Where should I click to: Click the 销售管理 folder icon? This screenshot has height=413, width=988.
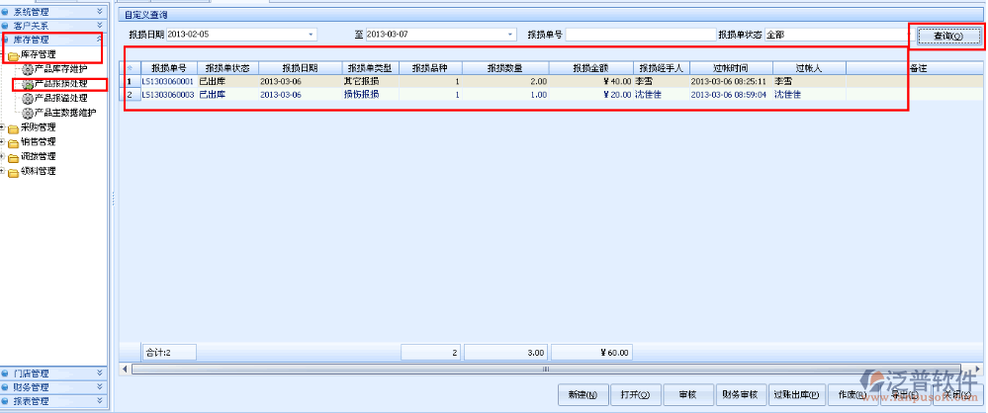13,142
